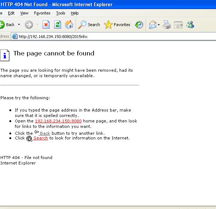Follow the 192.168.234.150:8080 home page link

click(58, 121)
